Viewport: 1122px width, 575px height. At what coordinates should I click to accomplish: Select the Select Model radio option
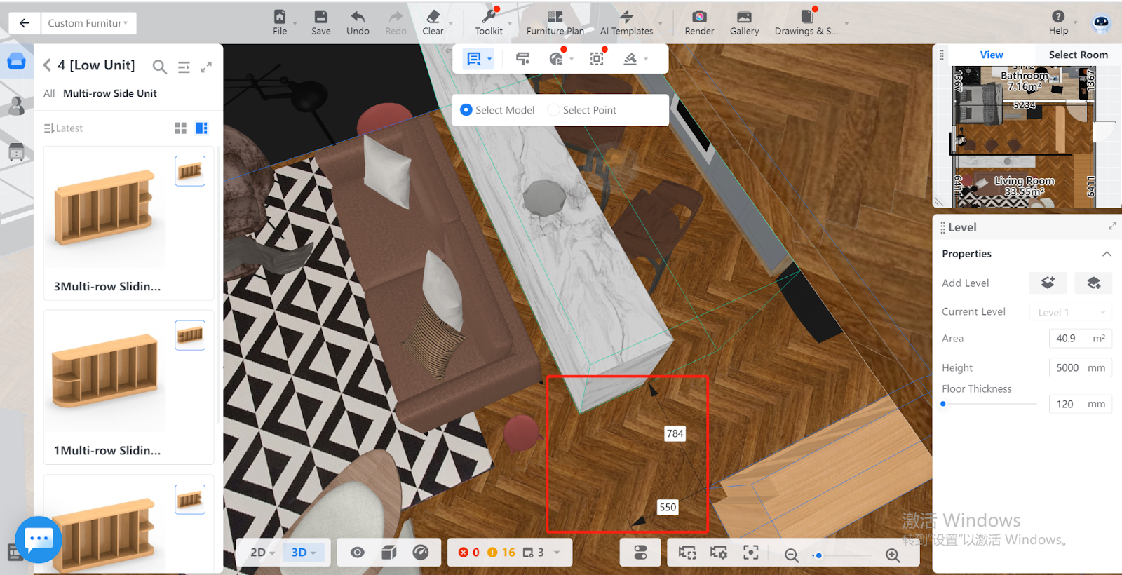pyautogui.click(x=466, y=110)
